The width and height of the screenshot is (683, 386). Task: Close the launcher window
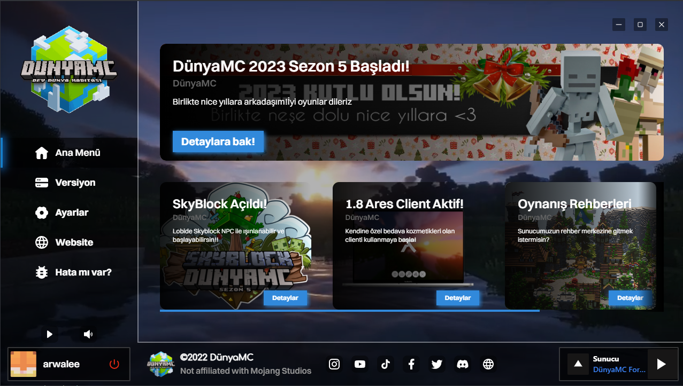click(662, 24)
